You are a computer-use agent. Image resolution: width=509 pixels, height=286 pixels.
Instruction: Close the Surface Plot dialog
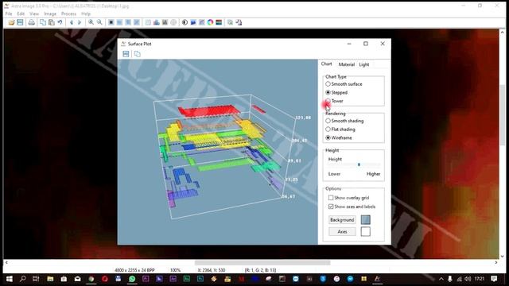(x=383, y=44)
